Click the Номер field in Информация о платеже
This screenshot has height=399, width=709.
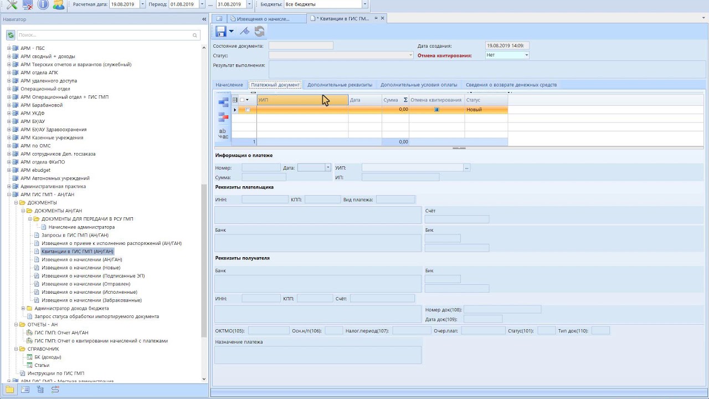261,167
